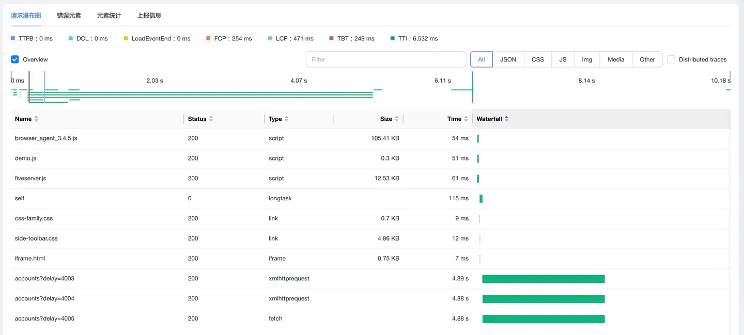The image size is (744, 335).
Task: Switch to the 错误元素 tab
Action: coord(69,15)
